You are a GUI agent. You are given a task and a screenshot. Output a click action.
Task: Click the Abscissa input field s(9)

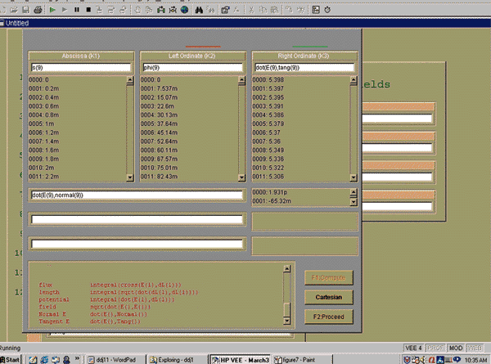pyautogui.click(x=80, y=68)
